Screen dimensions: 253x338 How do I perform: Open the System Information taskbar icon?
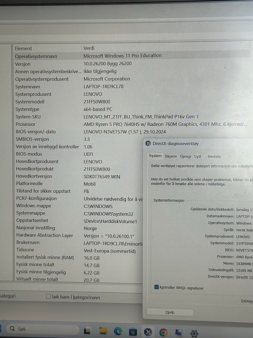[x=178, y=333]
